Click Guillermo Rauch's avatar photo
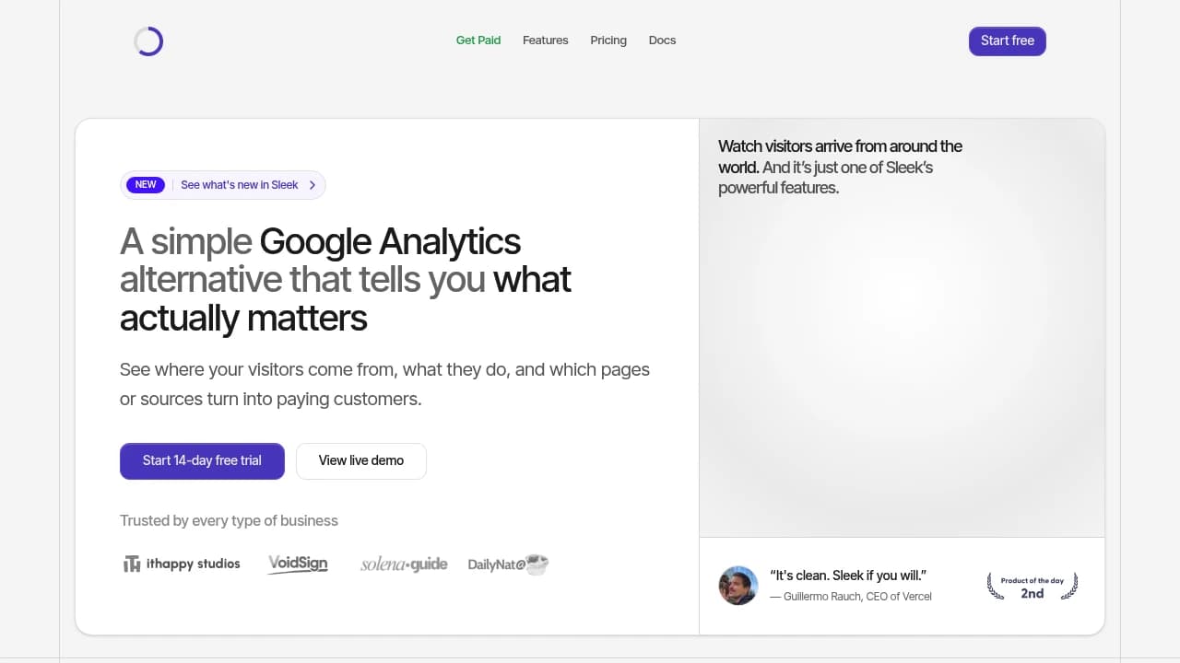 (738, 586)
